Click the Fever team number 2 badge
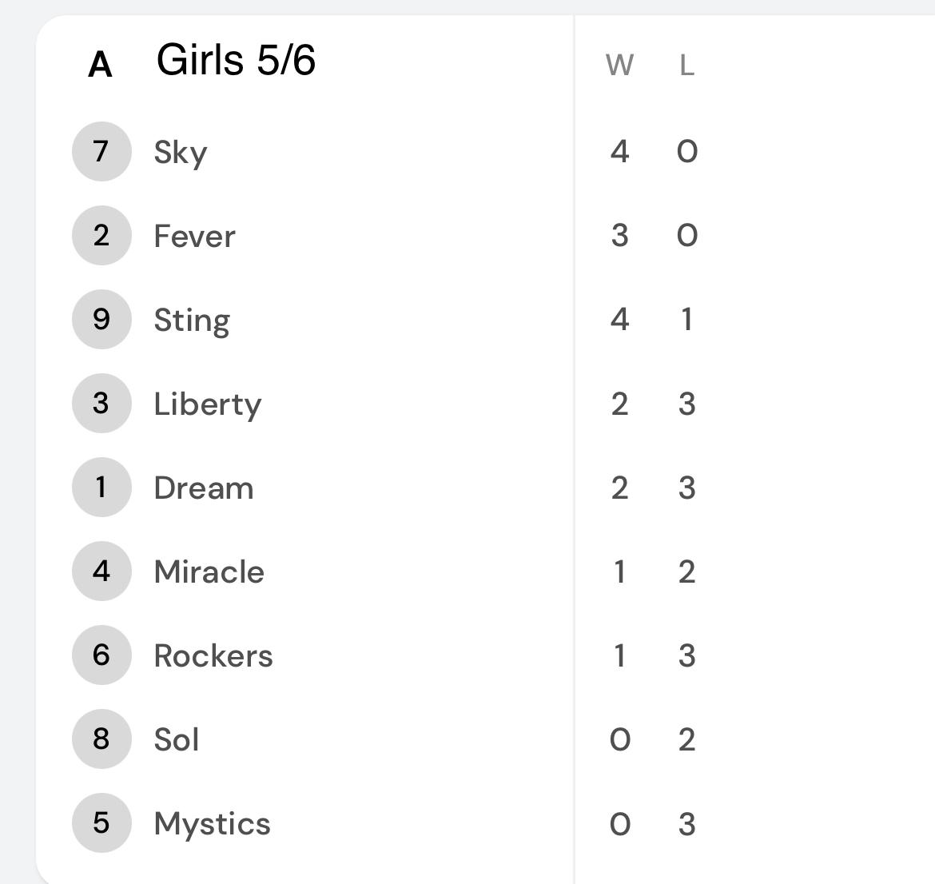Screen dimensions: 935x884 pyautogui.click(x=101, y=236)
